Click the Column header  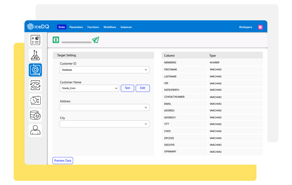click(x=169, y=56)
